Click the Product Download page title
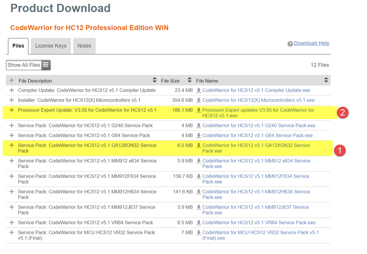Viewport: 367px width, 254px height. point(60,8)
